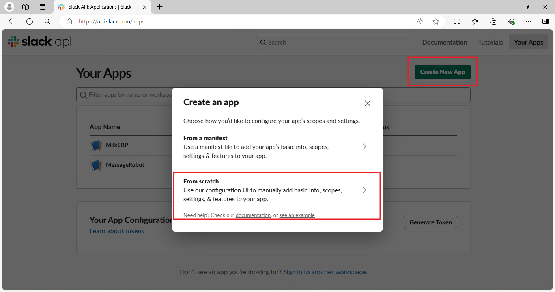Add page to favorites star icon
This screenshot has height=292, width=555.
point(436,21)
